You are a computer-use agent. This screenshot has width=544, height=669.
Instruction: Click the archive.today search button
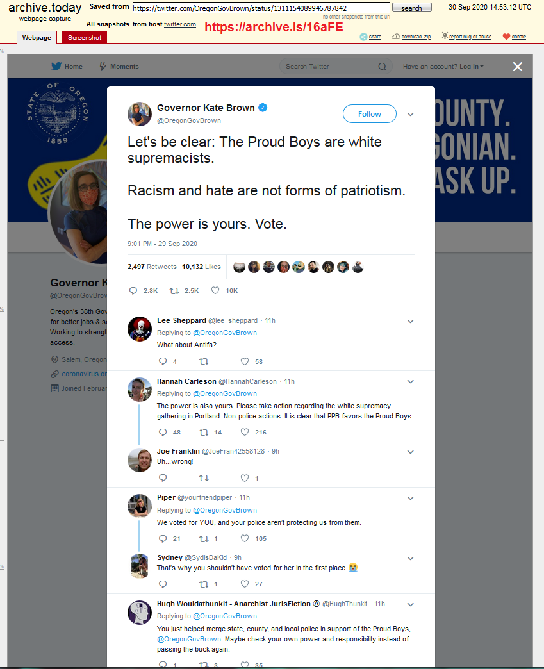point(411,8)
